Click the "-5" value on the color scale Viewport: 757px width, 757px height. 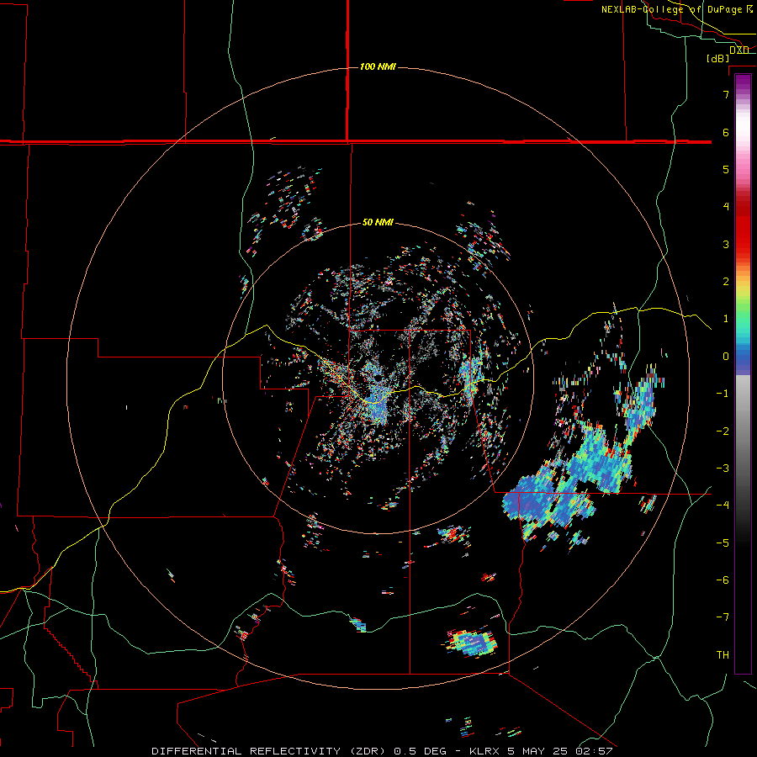coord(723,543)
